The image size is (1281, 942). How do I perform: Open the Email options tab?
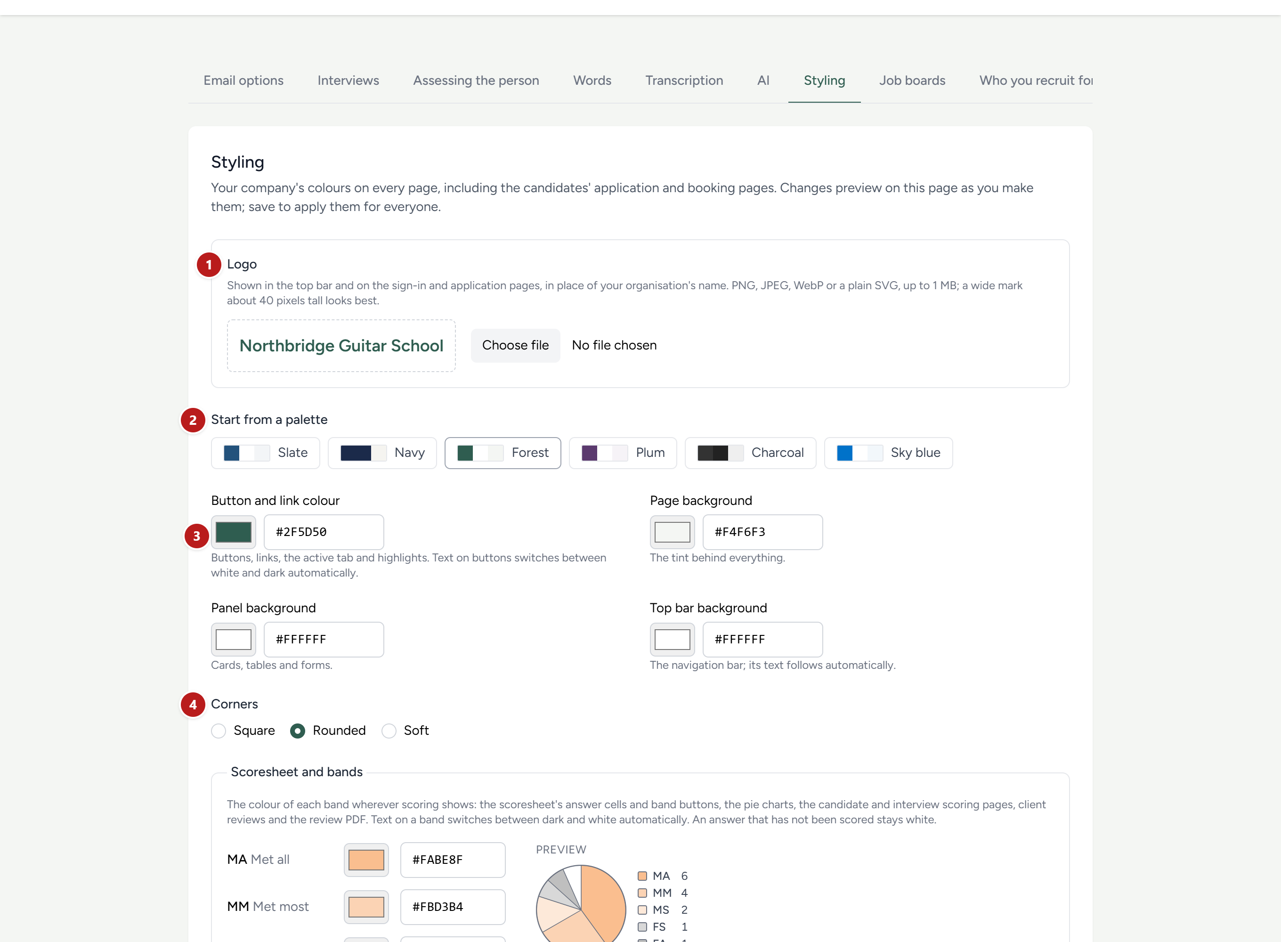point(243,81)
